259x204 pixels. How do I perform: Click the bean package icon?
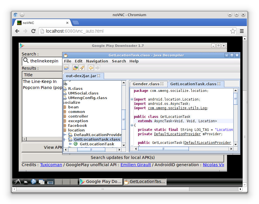[65, 107]
